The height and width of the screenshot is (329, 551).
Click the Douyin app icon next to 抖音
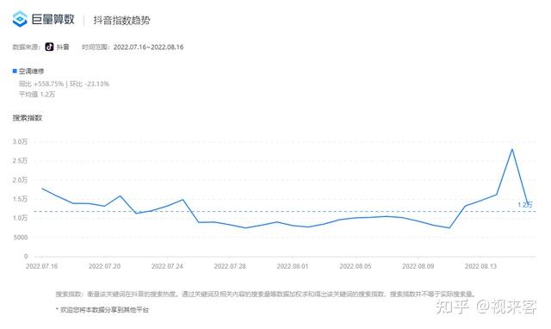pyautogui.click(x=49, y=47)
